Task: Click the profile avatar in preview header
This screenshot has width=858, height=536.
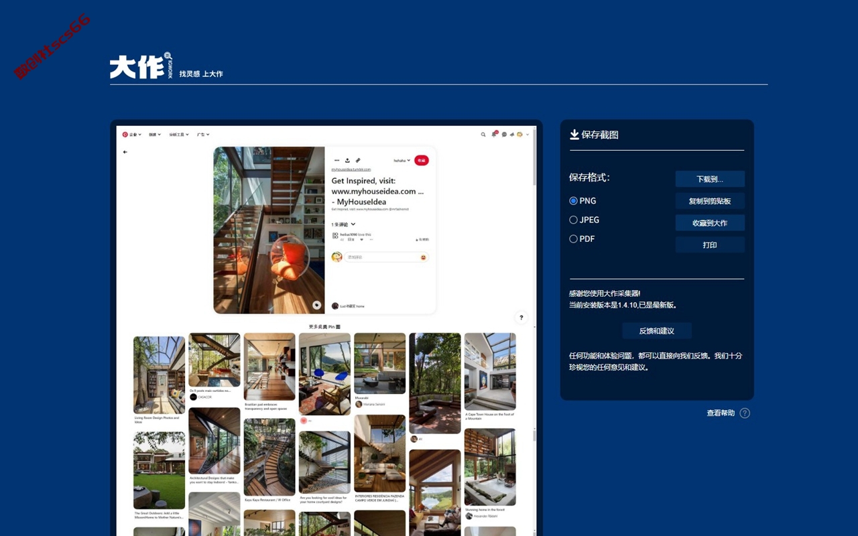Action: point(519,135)
